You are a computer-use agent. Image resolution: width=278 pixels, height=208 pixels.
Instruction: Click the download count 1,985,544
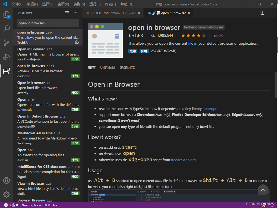pos(162,35)
